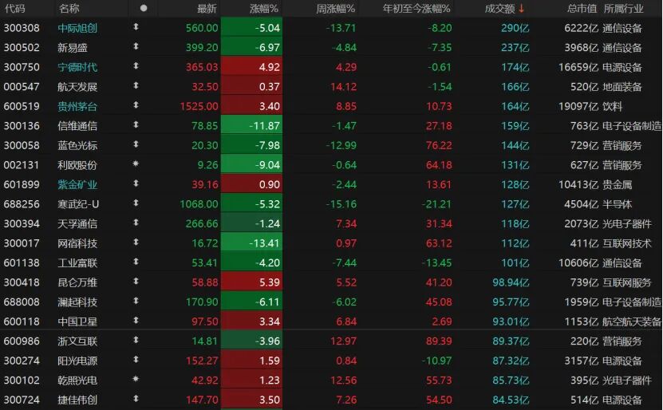663x410 pixels.
Task: Open 紫金矿业 stock link
Action: tap(77, 184)
